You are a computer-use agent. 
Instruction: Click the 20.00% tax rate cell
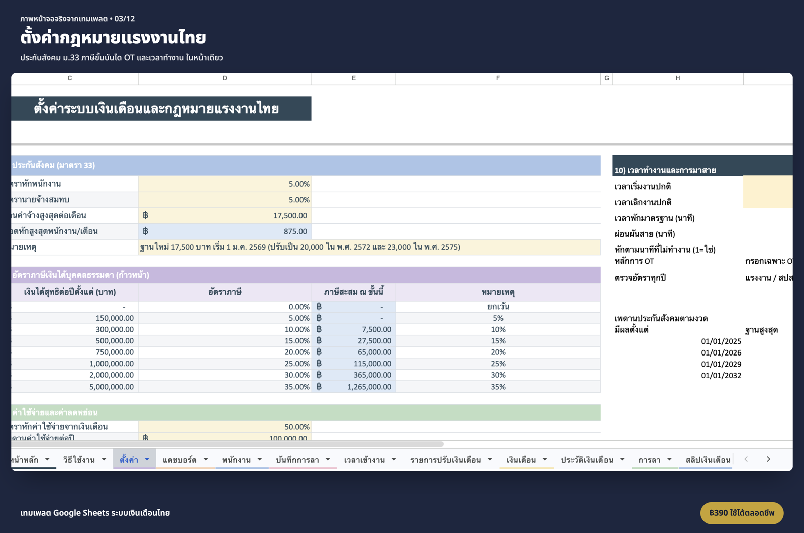225,352
